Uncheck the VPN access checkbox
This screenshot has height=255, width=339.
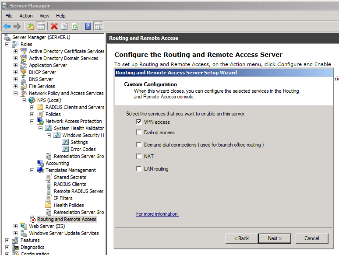(139, 122)
